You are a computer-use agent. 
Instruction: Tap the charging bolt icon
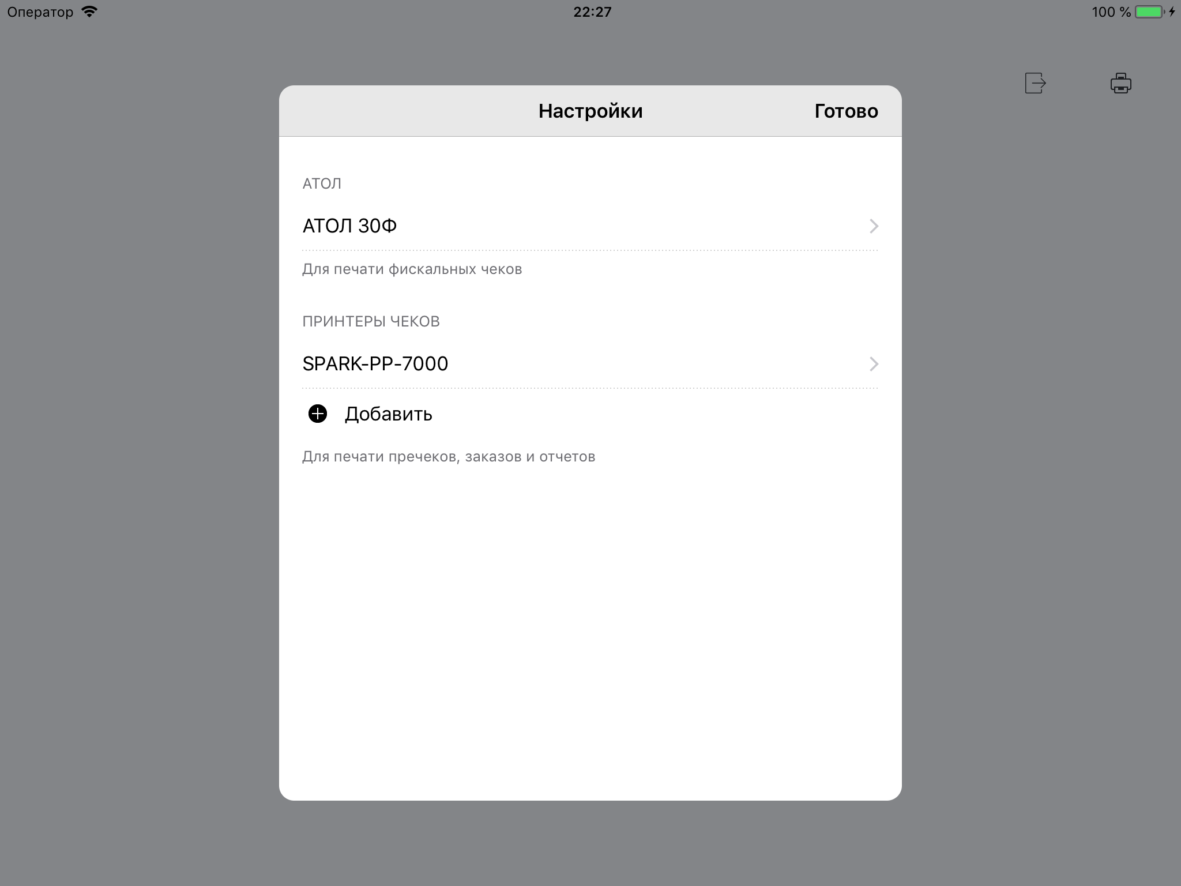(1172, 12)
